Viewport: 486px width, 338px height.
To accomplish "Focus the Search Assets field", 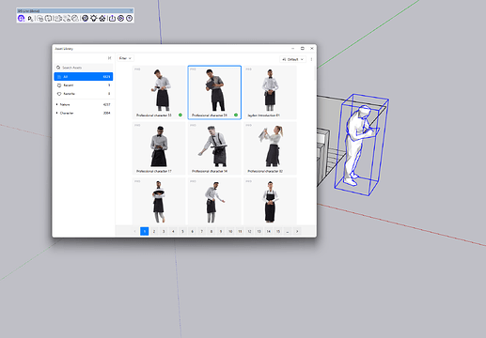I will pyautogui.click(x=84, y=68).
